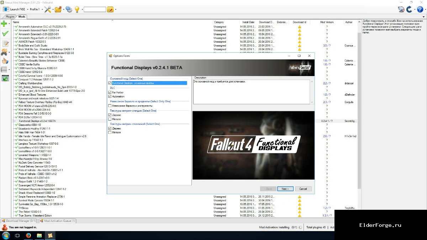
Task: Click the notepad edit readme icon
Action: click(x=5, y=43)
